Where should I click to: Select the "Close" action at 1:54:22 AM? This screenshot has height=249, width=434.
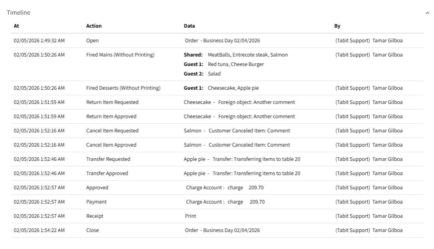pos(92,230)
